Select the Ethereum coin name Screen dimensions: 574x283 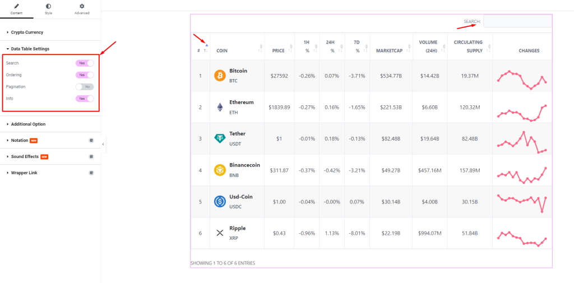tap(242, 102)
